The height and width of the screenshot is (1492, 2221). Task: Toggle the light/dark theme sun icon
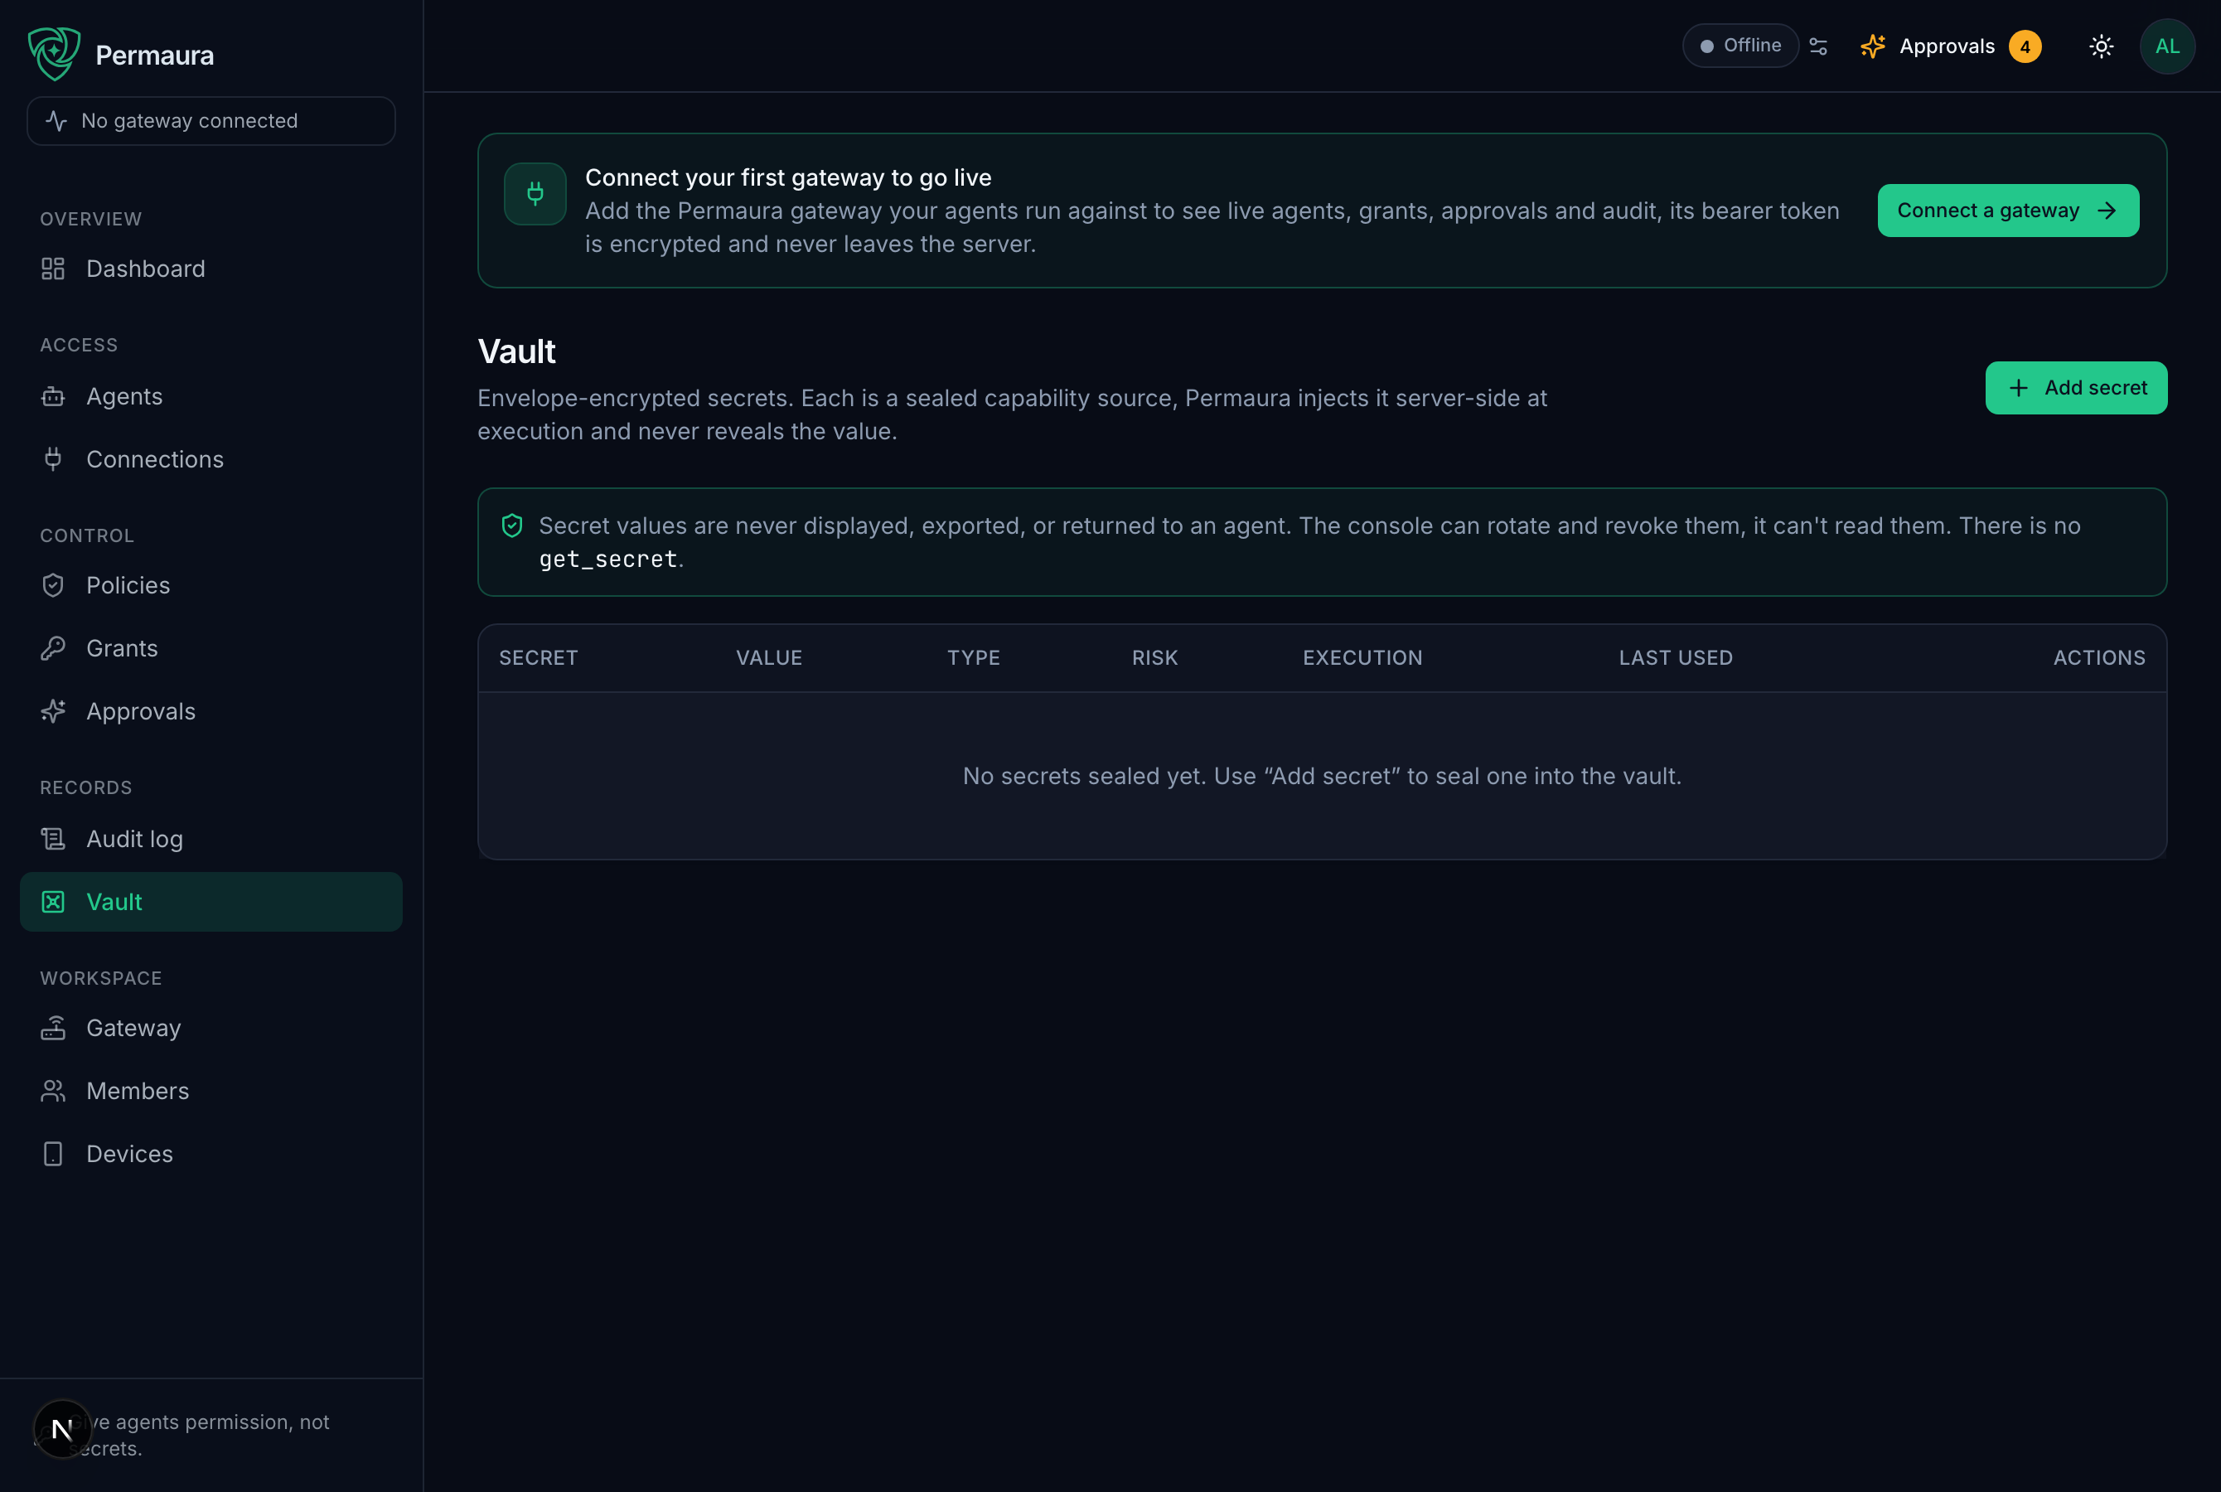point(2101,46)
